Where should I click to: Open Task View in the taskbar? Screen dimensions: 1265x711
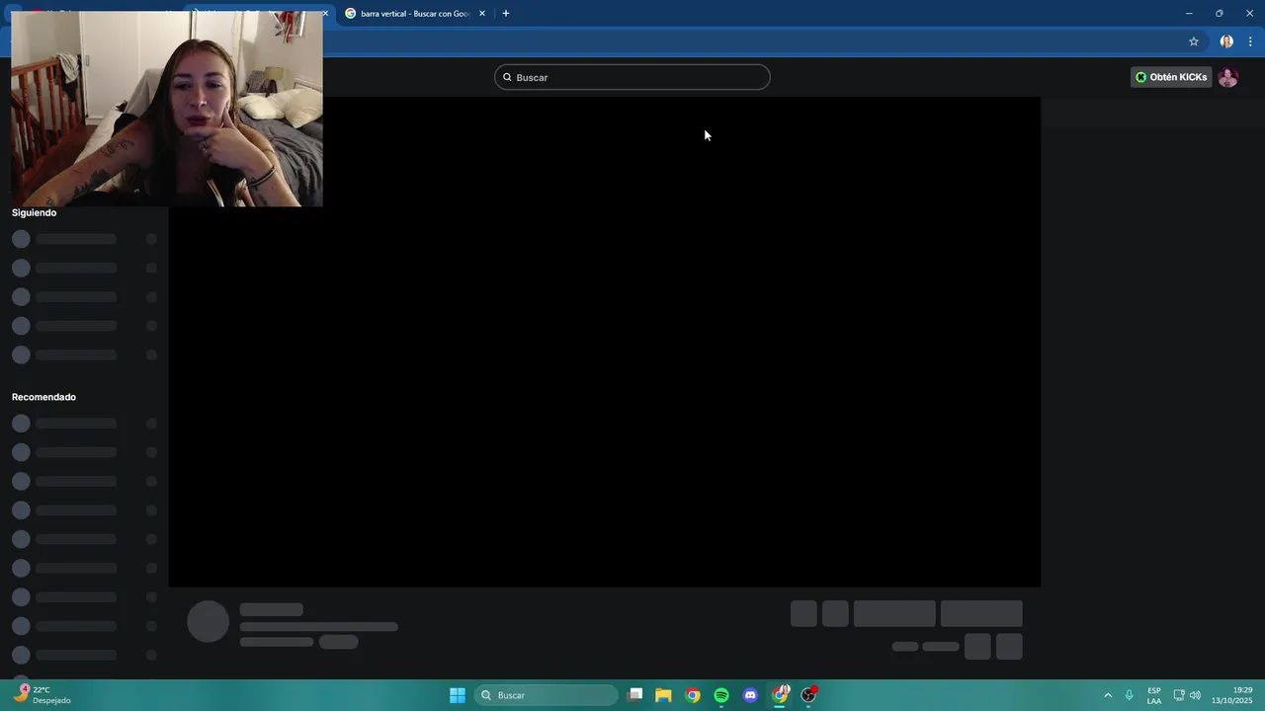click(635, 695)
